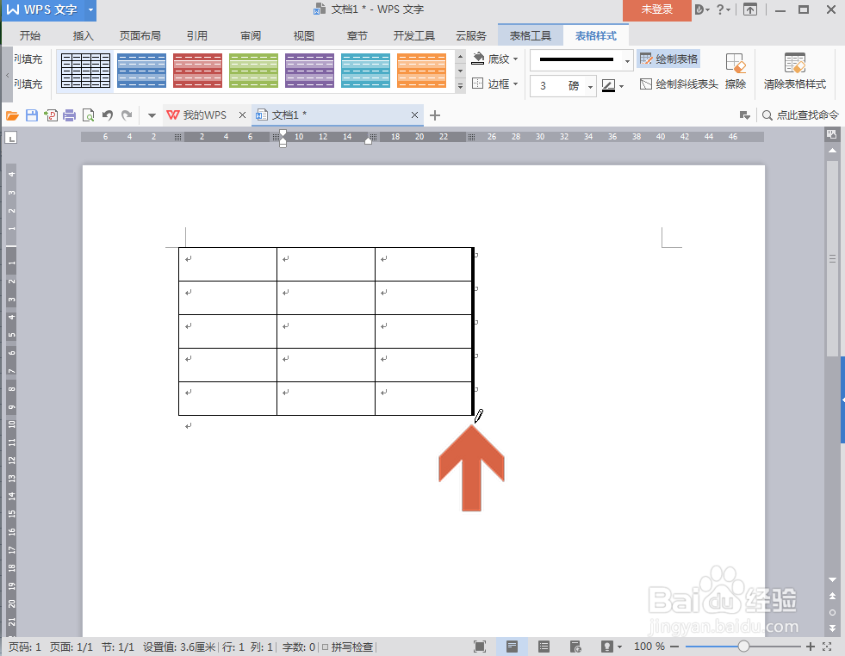The image size is (845, 656).
Task: Click the vertical scrollbar down arrow
Action: tap(833, 579)
